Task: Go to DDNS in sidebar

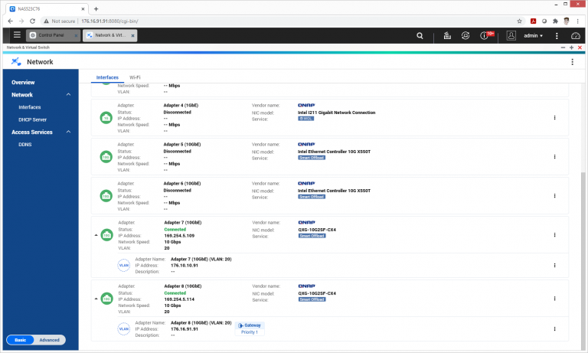Action: pyautogui.click(x=25, y=145)
